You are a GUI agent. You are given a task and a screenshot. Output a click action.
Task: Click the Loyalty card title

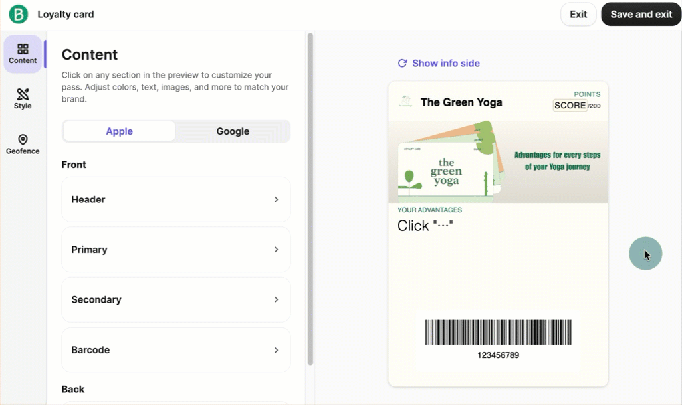66,14
